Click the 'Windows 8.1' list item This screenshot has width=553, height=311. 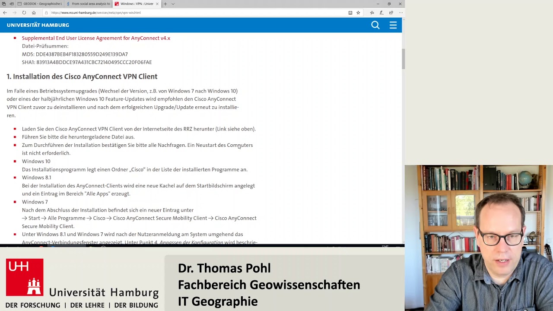[36, 178]
